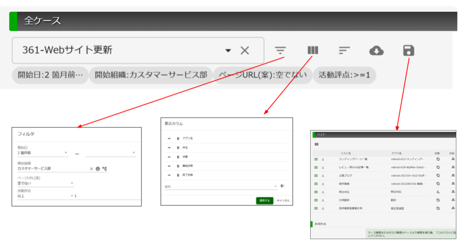Click the キャンセル button
The height and width of the screenshot is (241, 459).
pos(283,200)
